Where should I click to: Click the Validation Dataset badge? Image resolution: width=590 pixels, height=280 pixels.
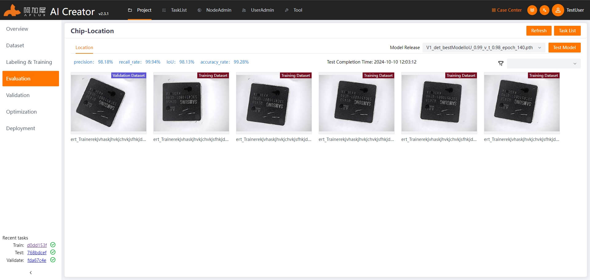(x=128, y=76)
